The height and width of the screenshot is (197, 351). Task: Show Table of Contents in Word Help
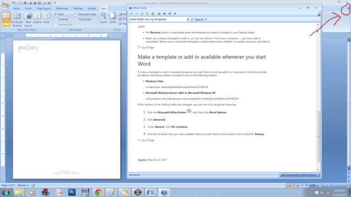[x=170, y=14]
